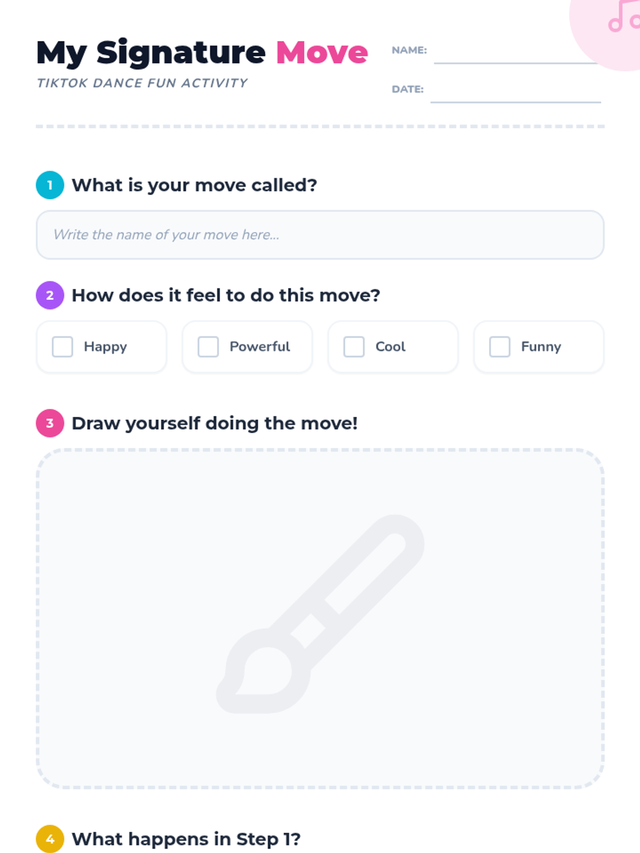Click 'Draw yourself doing the move!' heading

tap(214, 423)
